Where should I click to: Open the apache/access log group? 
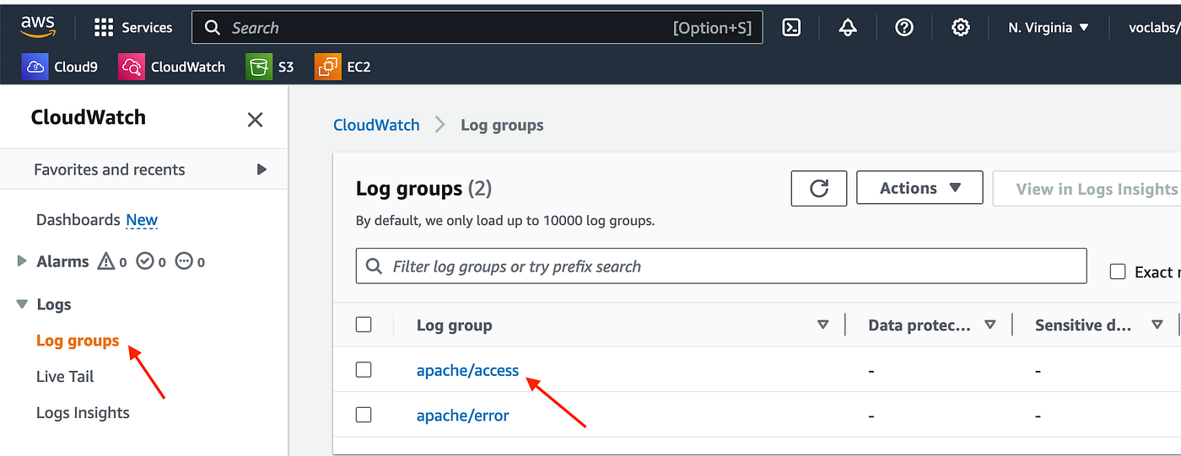[467, 370]
